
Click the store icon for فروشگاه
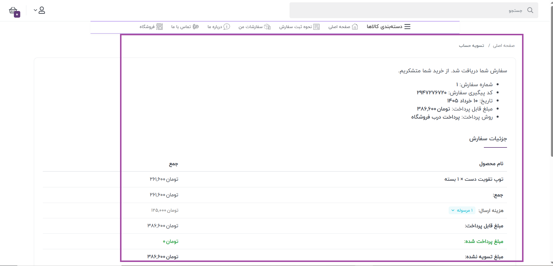coord(159,27)
